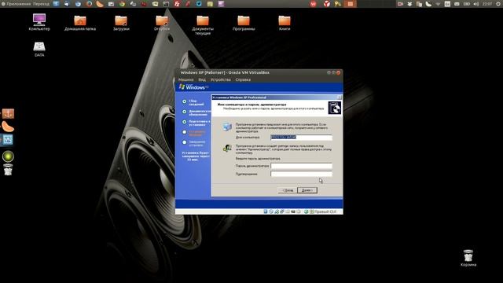This screenshot has width=503, height=283.
Task: Click the green circular icon in left dock
Action: (x=8, y=156)
